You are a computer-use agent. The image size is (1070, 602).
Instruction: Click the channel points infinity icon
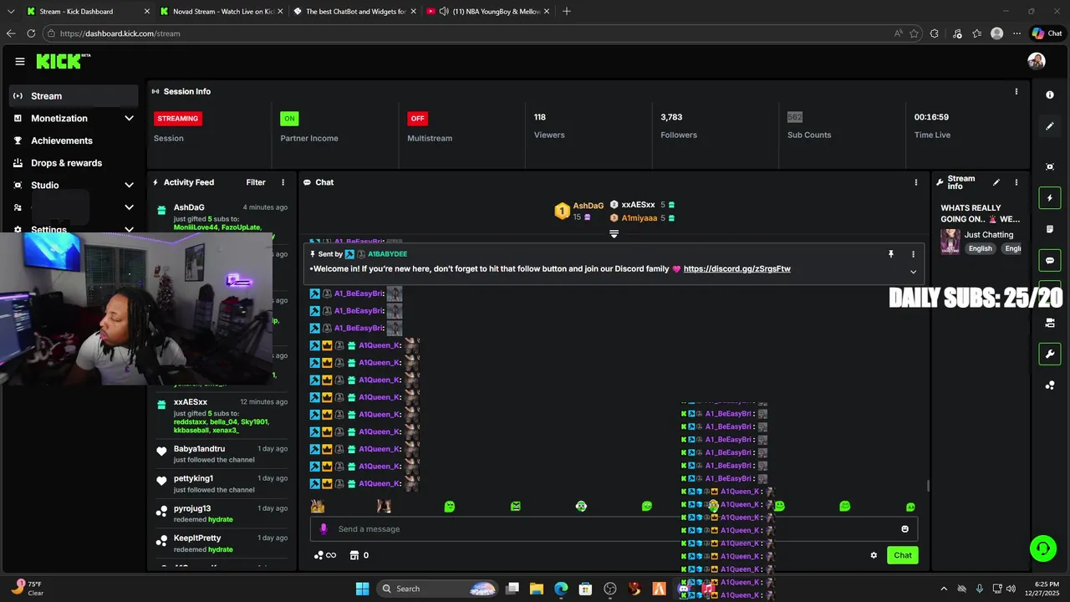(x=325, y=555)
